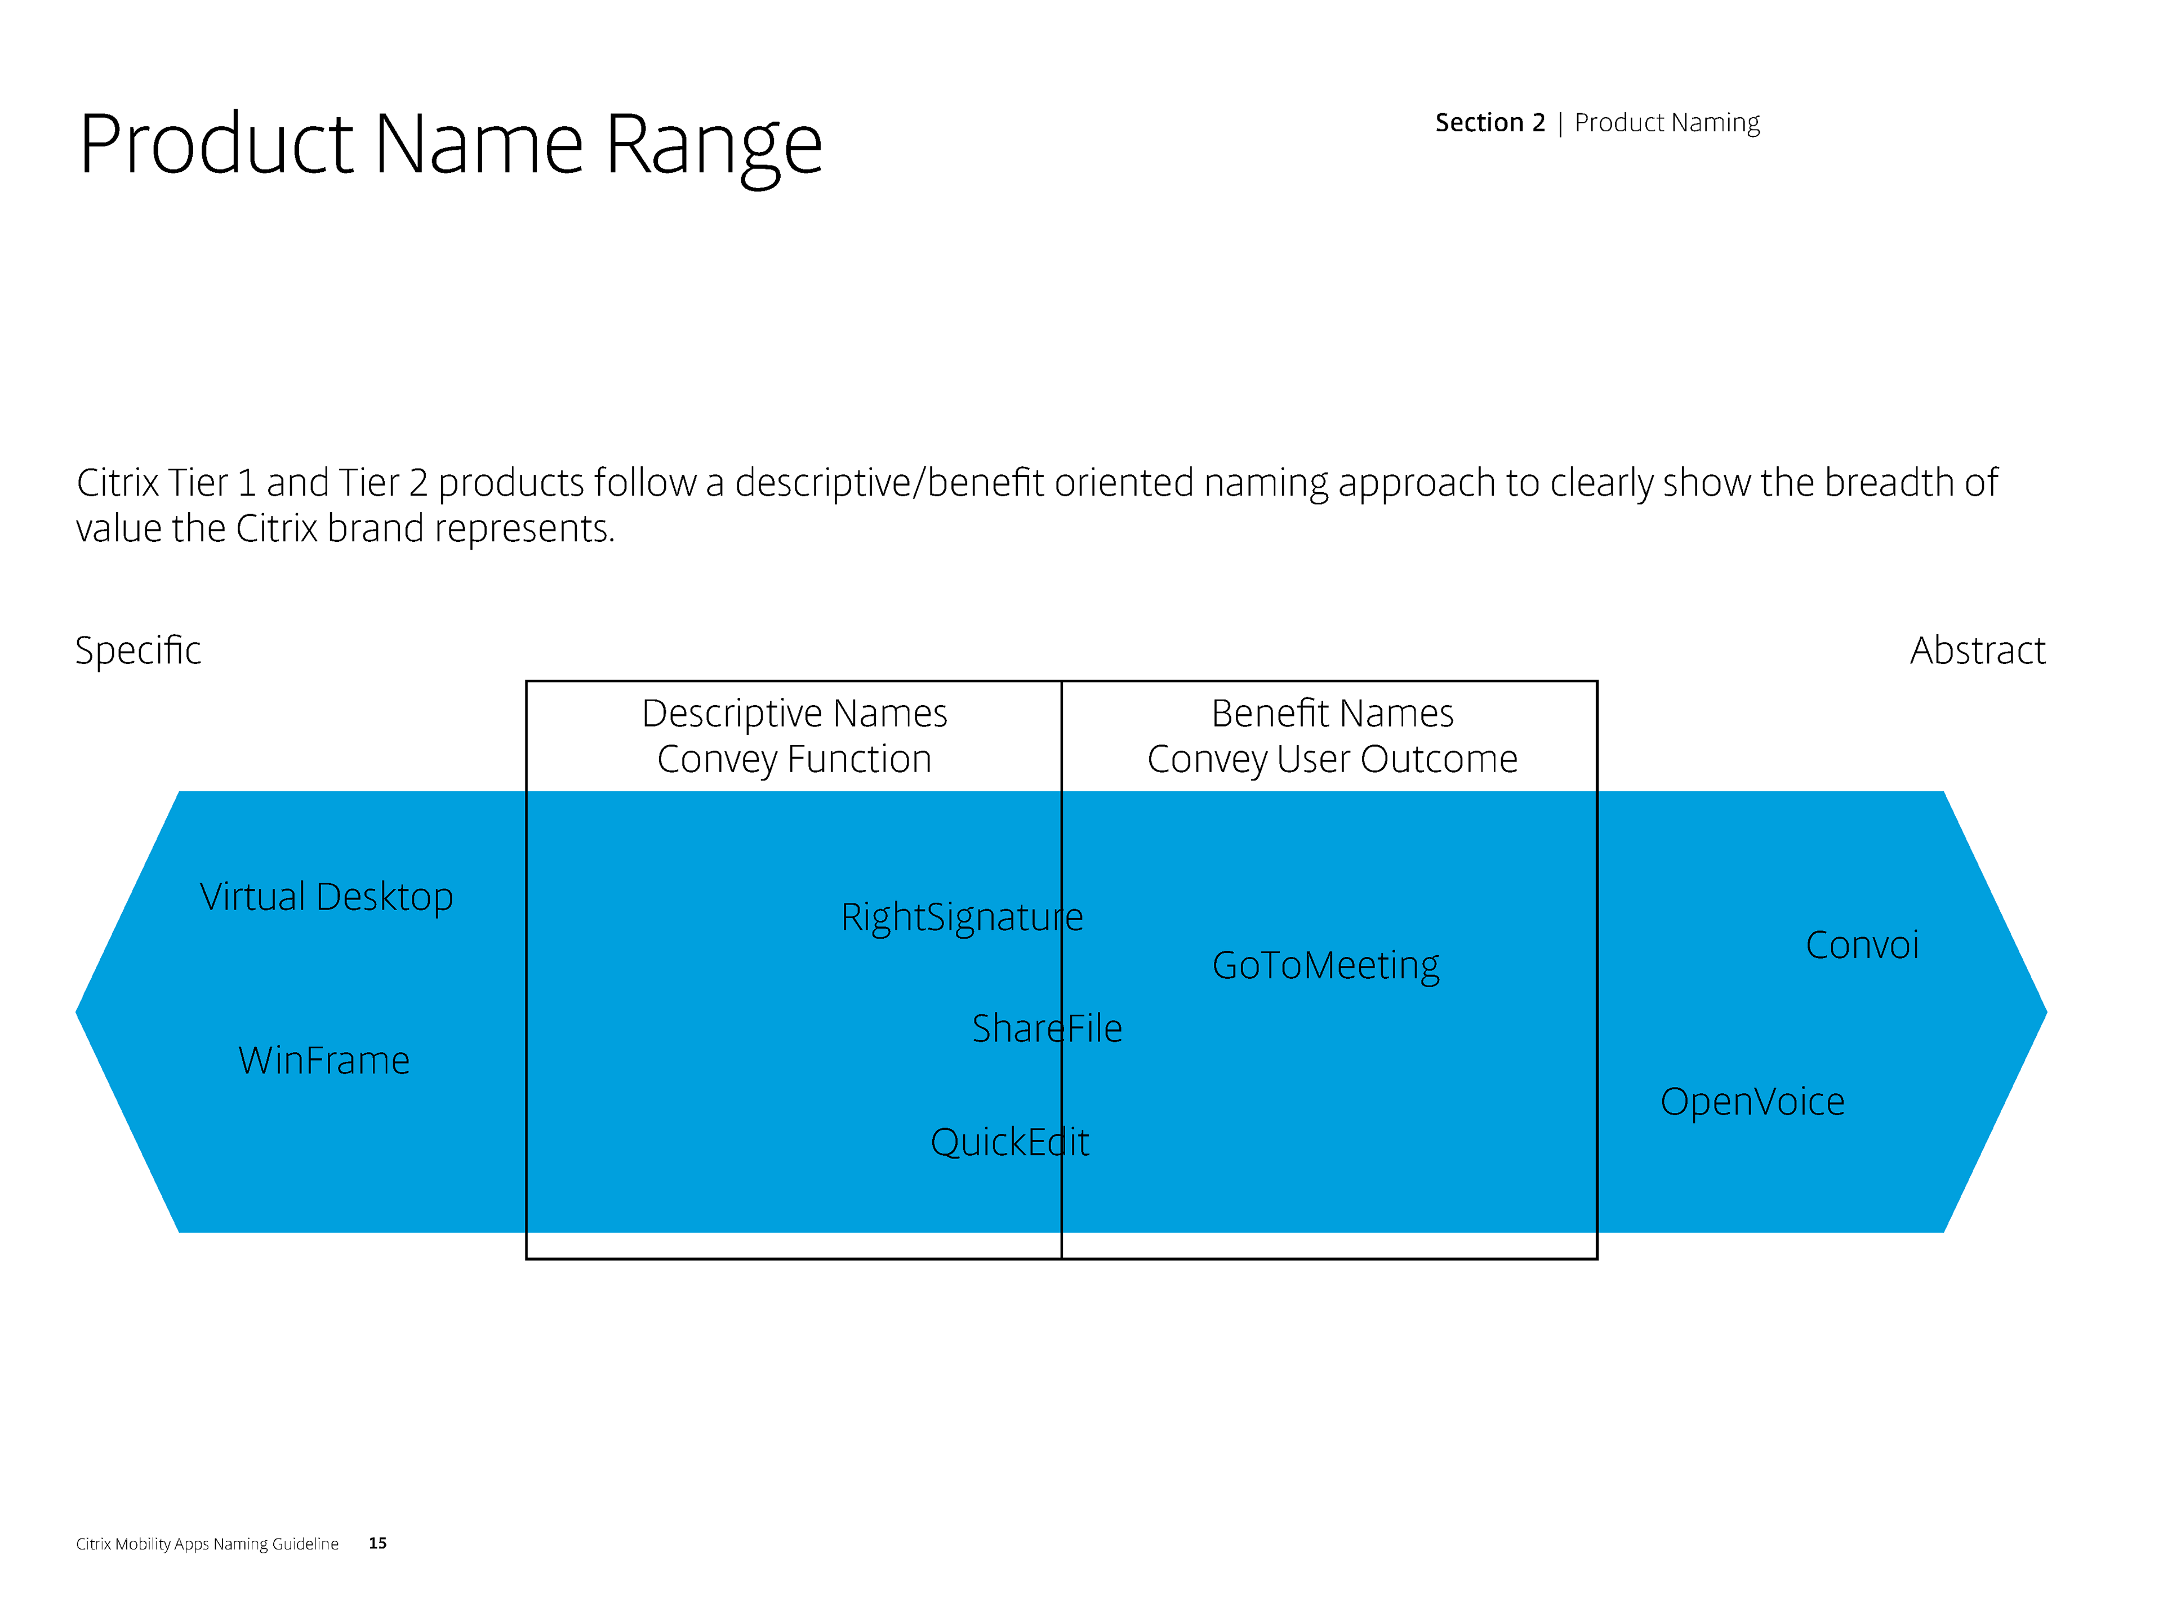2163x1622 pixels.
Task: Click the page number 15
Action: pos(377,1543)
